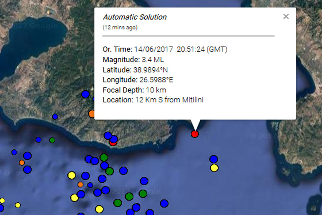Select the orange marker beside popup's left edge
Viewport: 322px width, 215px height.
pyautogui.click(x=92, y=113)
